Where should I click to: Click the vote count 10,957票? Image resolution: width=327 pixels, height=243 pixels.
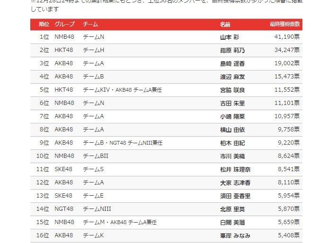[287, 116]
